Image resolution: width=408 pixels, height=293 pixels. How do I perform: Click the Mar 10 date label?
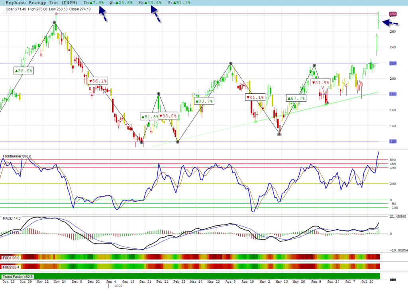(x=196, y=281)
